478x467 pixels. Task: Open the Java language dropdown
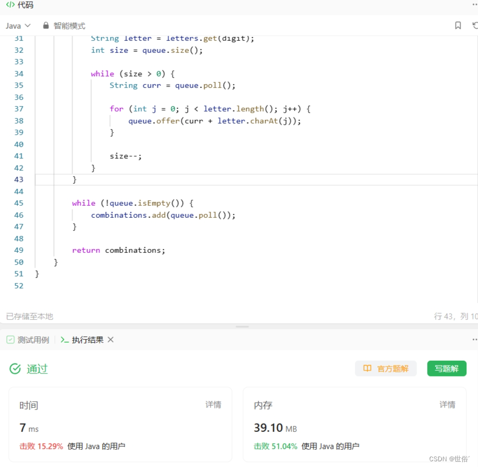click(18, 26)
